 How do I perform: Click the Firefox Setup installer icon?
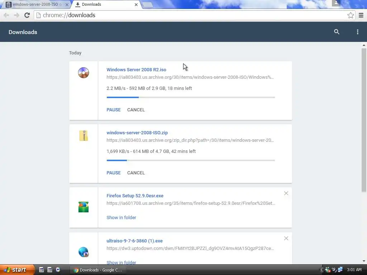click(84, 207)
